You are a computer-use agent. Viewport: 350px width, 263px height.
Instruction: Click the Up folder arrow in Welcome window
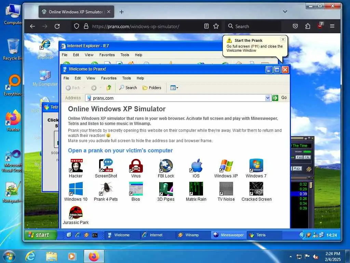(109, 88)
